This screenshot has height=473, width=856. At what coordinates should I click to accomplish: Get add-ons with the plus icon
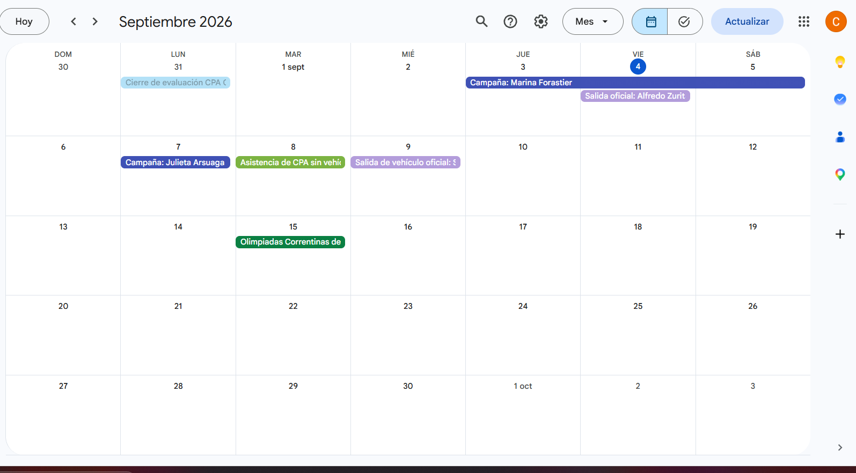(x=840, y=234)
